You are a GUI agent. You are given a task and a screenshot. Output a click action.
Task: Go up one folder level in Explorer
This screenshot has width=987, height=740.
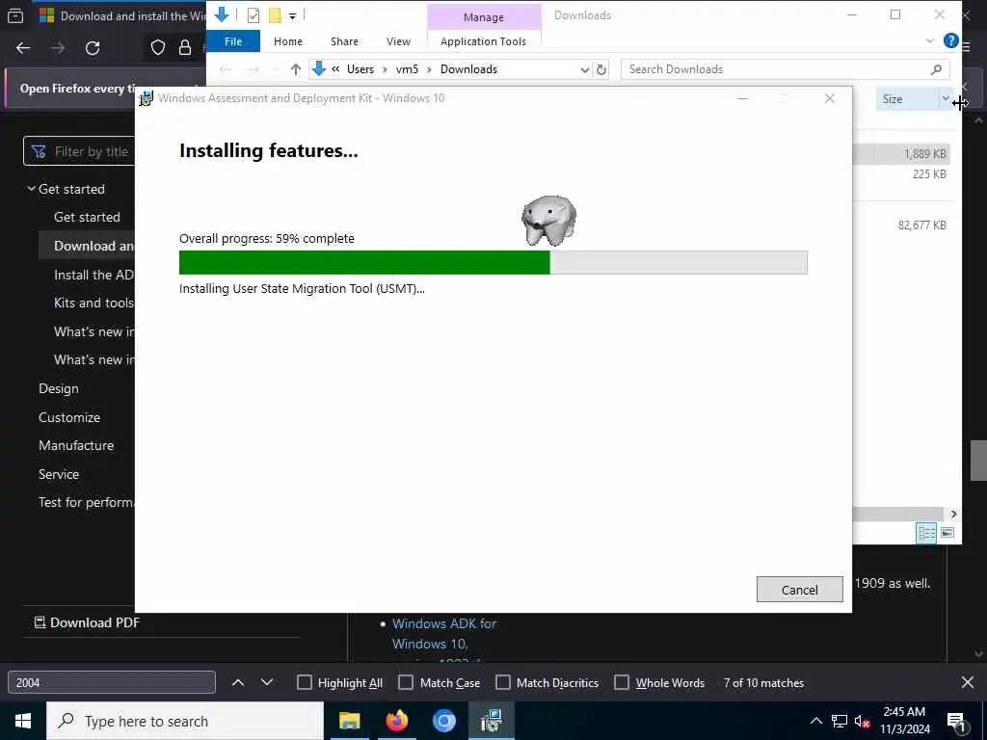pos(295,69)
